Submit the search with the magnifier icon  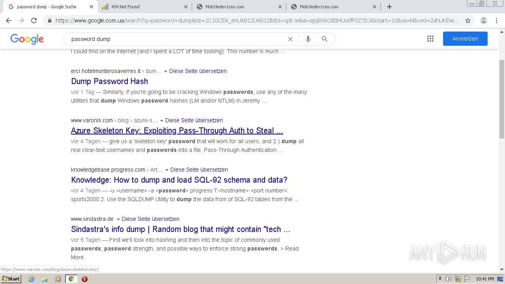click(324, 39)
